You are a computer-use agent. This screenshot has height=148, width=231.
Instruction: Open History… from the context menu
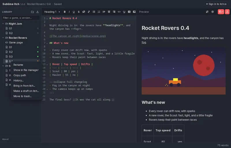click(26, 80)
